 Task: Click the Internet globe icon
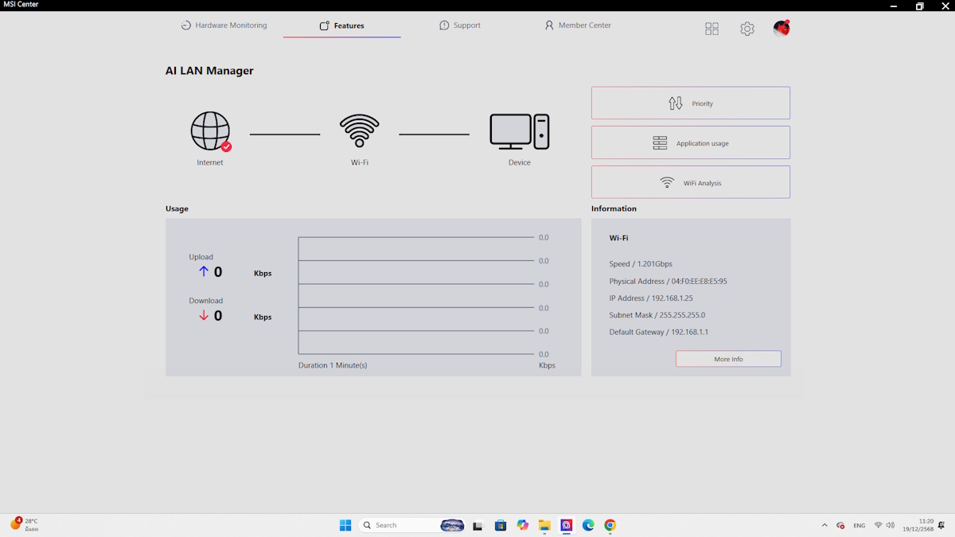point(210,131)
